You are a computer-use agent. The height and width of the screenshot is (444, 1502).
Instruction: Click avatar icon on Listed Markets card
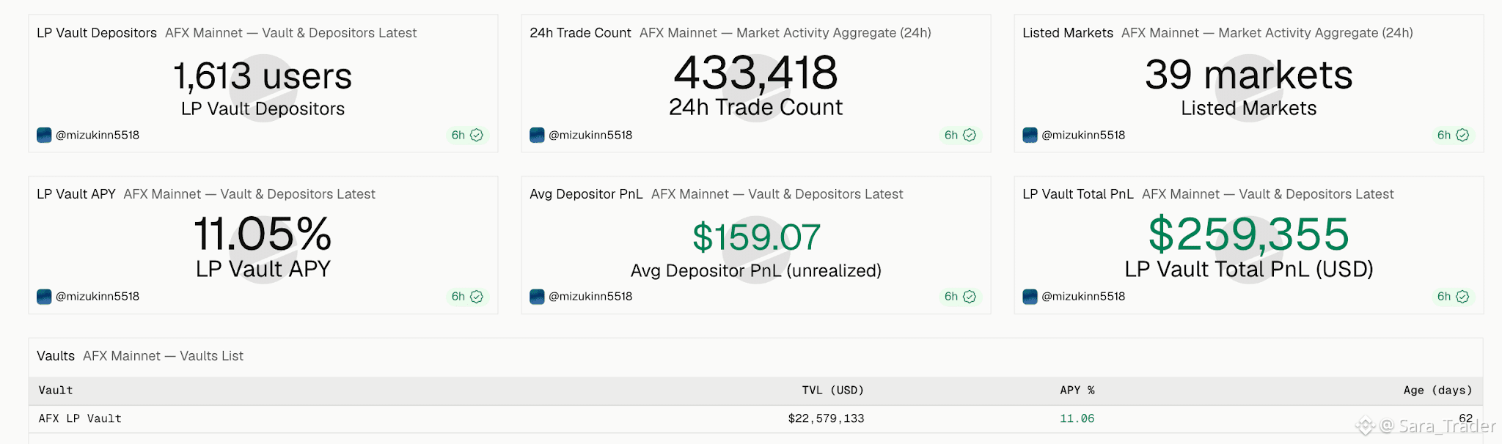(x=1030, y=135)
